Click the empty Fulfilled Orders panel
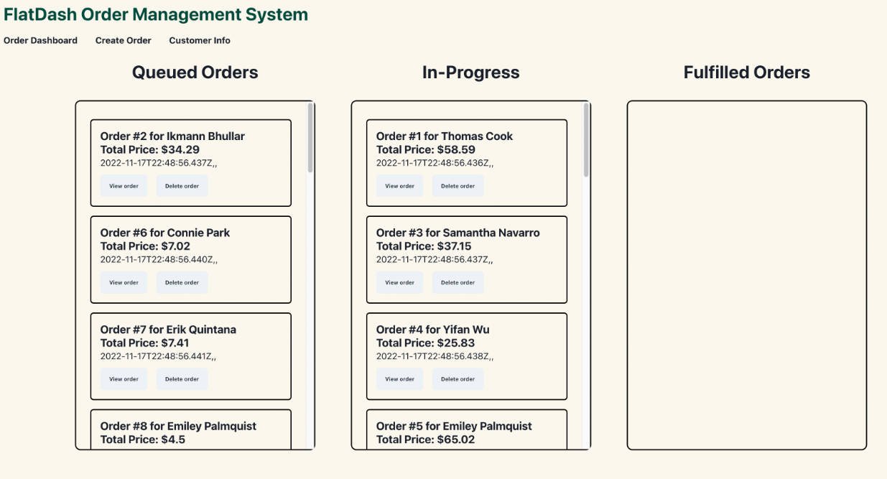The image size is (887, 479). pos(747,273)
